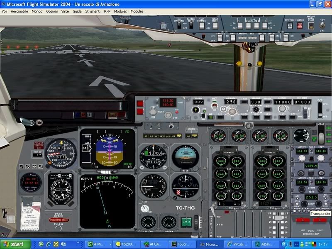Screen dimensions: 332x249
Task: Toggle the Nav lights switch on overhead
Action: tap(233, 38)
